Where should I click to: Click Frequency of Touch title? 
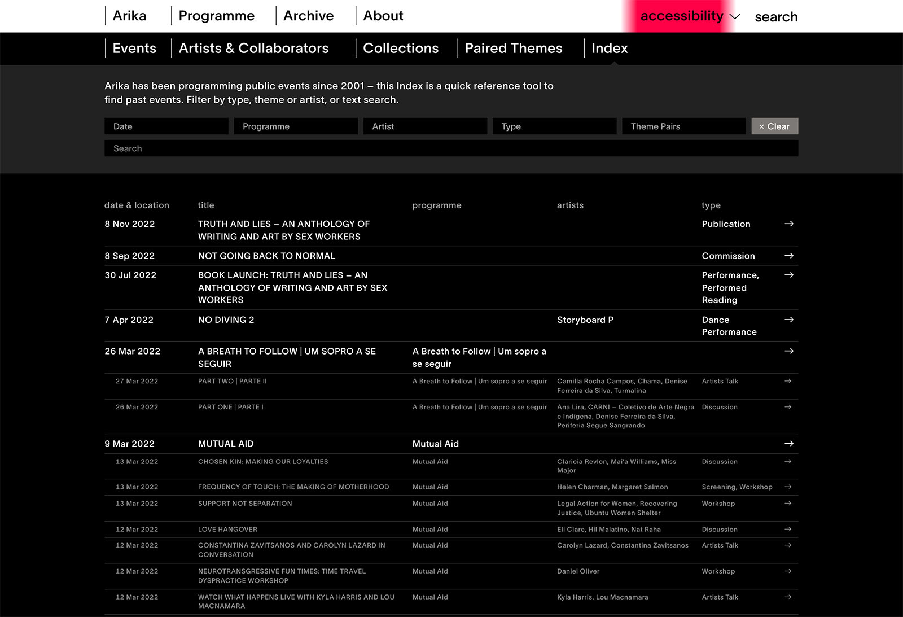[293, 487]
